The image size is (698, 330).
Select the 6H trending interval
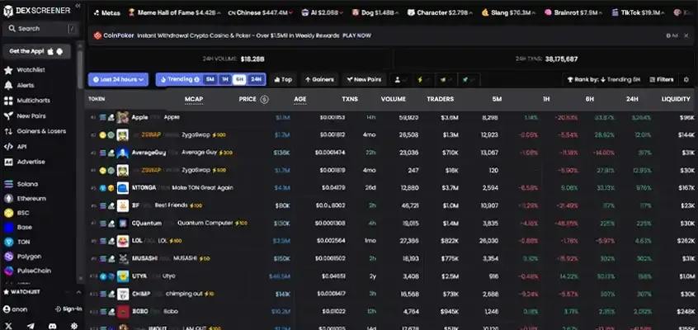[x=240, y=80]
